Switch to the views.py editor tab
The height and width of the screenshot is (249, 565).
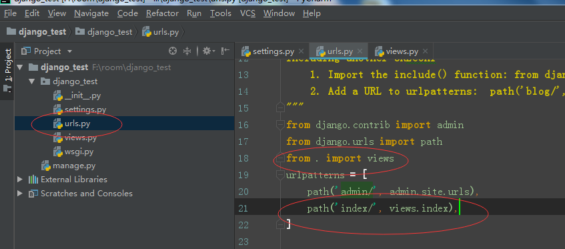[402, 51]
